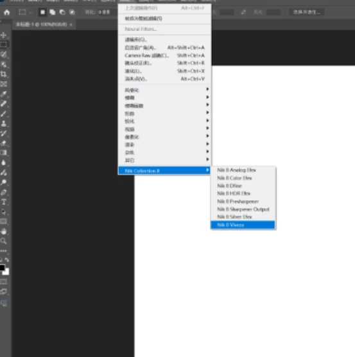This screenshot has height=357, width=355.
Task: Select the Clone Stamp tool
Action: [x=4, y=123]
